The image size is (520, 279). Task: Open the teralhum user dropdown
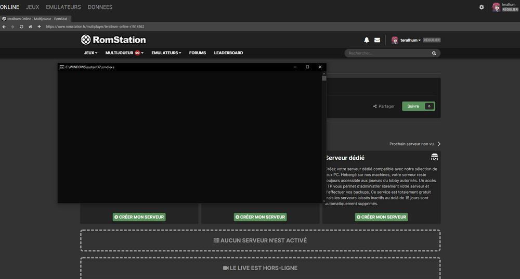(410, 40)
